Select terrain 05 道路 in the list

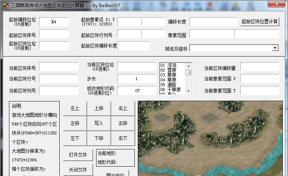click(173, 85)
